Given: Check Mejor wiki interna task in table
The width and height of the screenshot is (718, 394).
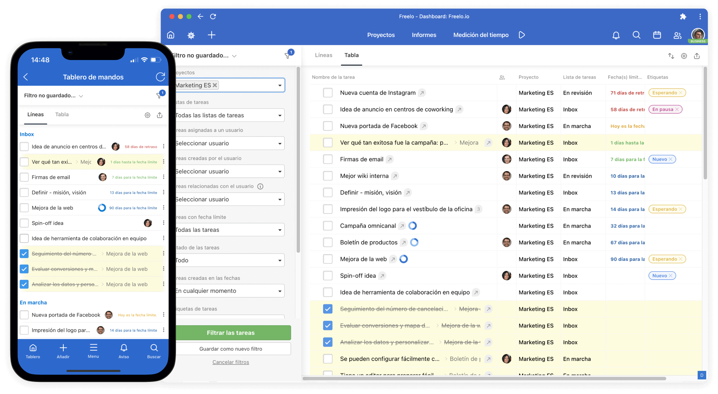Looking at the screenshot, I should 328,176.
